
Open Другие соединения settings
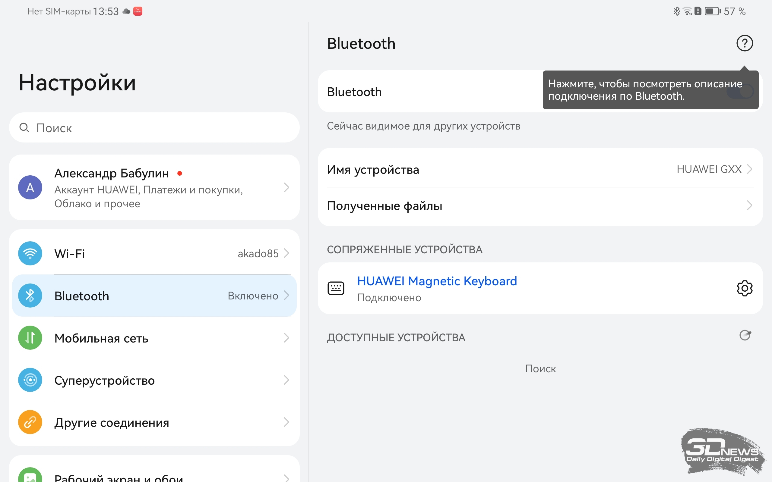(154, 422)
